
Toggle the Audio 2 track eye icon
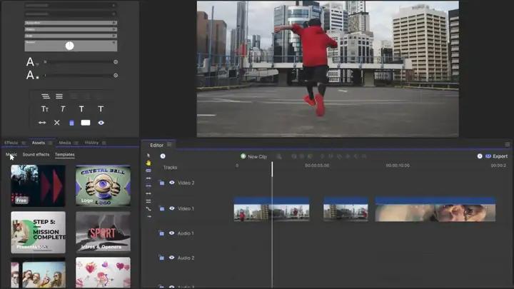[172, 258]
